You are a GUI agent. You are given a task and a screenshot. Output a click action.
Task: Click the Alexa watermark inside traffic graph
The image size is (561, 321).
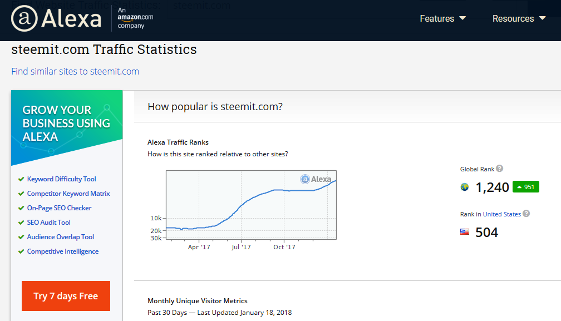point(316,179)
